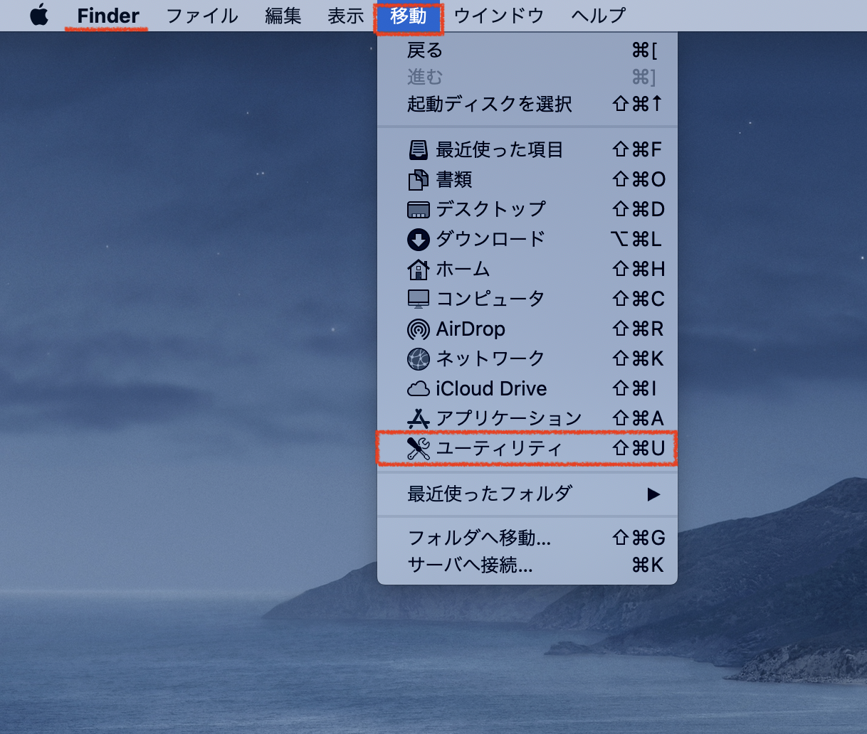Image resolution: width=867 pixels, height=734 pixels.
Task: Open the Finder application menu
Action: pos(108,16)
